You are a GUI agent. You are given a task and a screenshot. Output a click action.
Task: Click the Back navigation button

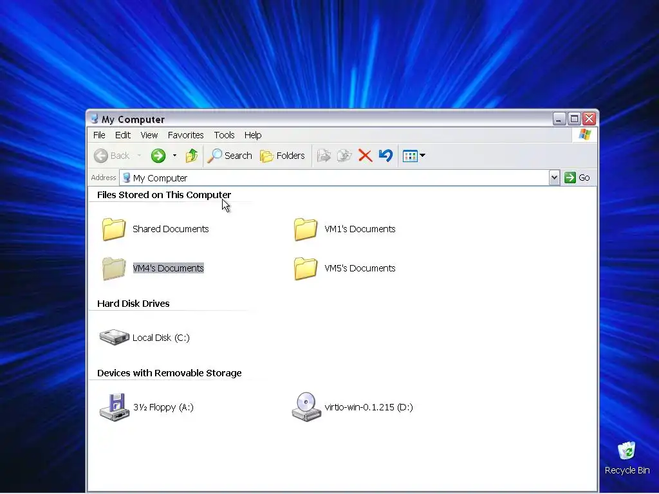(x=111, y=156)
